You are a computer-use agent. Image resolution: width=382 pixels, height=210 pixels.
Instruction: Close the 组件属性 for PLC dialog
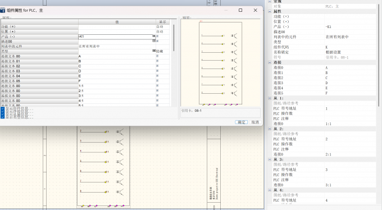tap(255, 10)
